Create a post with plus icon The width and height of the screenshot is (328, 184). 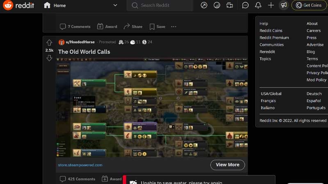pyautogui.click(x=271, y=5)
